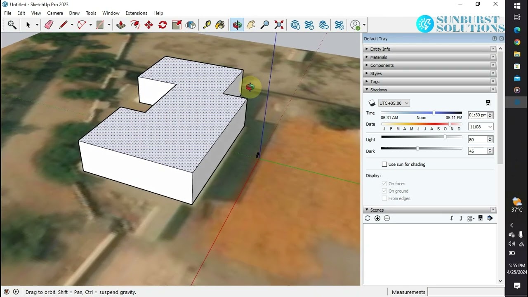Image resolution: width=528 pixels, height=297 pixels.
Task: Click the 01:30 pm time field
Action: click(x=478, y=115)
